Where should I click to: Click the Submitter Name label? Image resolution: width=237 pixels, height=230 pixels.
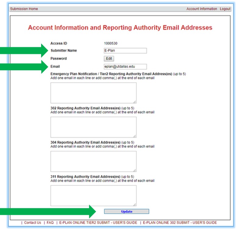click(64, 51)
